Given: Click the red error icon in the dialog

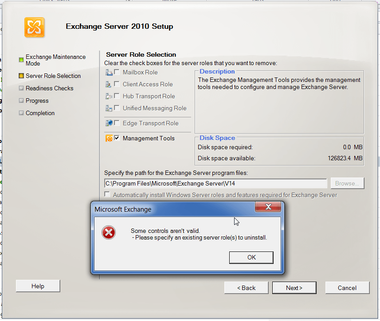Looking at the screenshot, I should [x=108, y=232].
